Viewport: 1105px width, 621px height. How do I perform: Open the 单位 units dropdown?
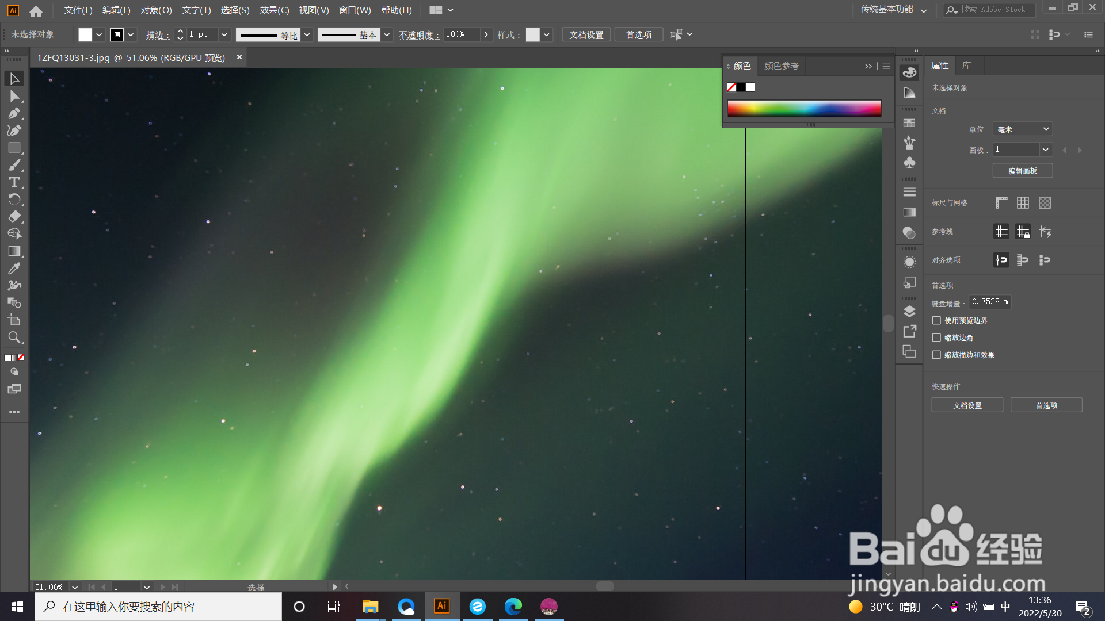[x=1023, y=129]
